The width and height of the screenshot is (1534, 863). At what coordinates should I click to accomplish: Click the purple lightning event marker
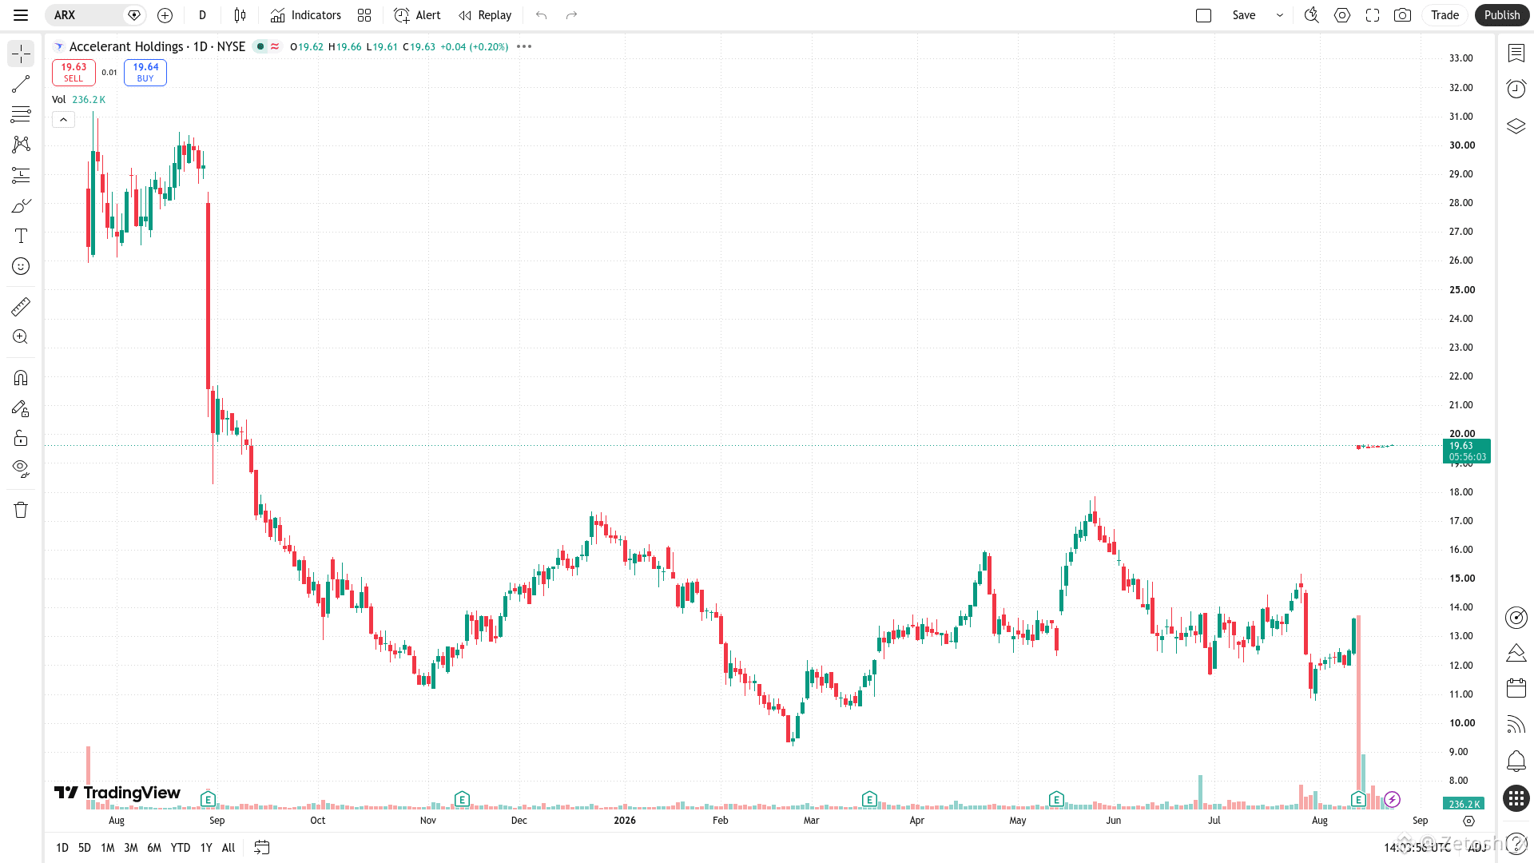1392,799
